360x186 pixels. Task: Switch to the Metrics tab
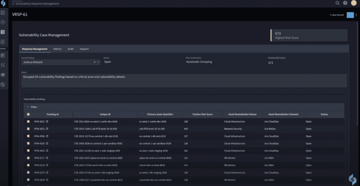(x=57, y=49)
